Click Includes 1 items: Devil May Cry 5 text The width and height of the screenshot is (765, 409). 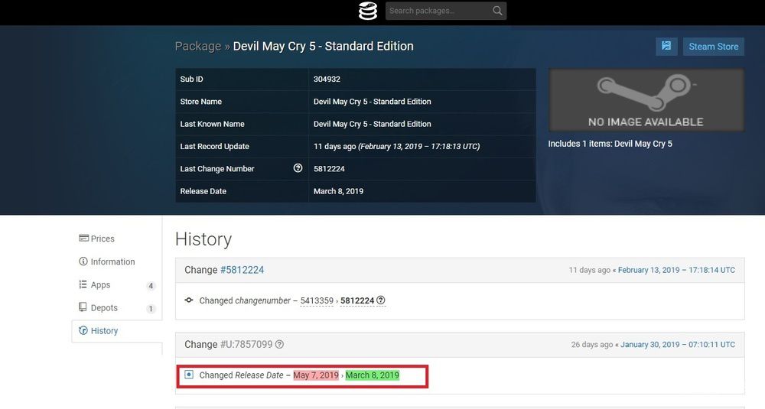tap(610, 144)
